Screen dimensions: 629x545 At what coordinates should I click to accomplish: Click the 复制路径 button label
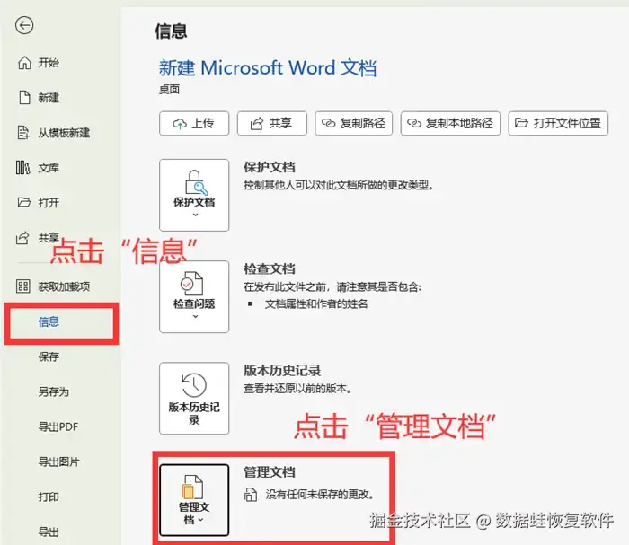pos(363,123)
